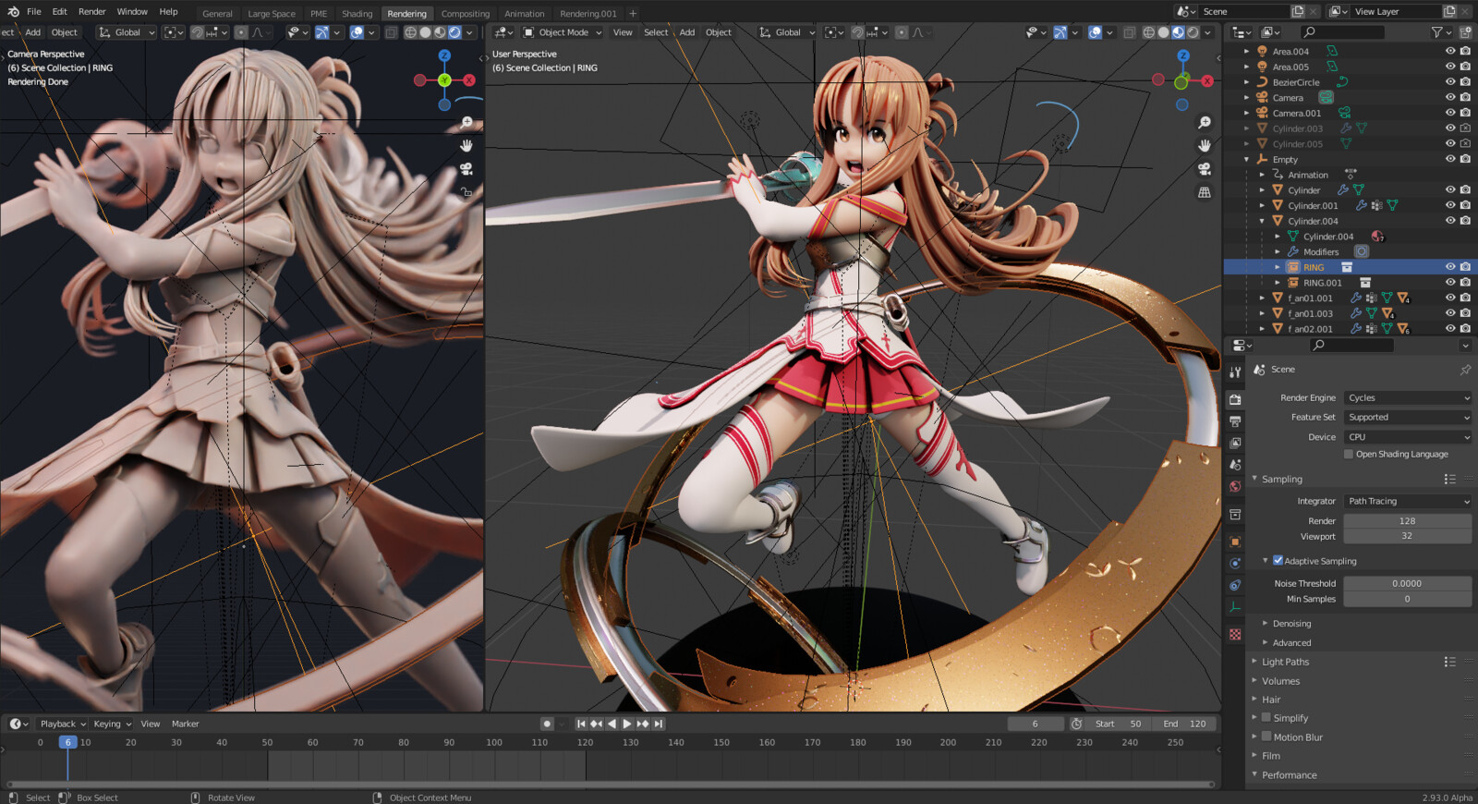Open the View Layer properties tab icon

click(1235, 443)
